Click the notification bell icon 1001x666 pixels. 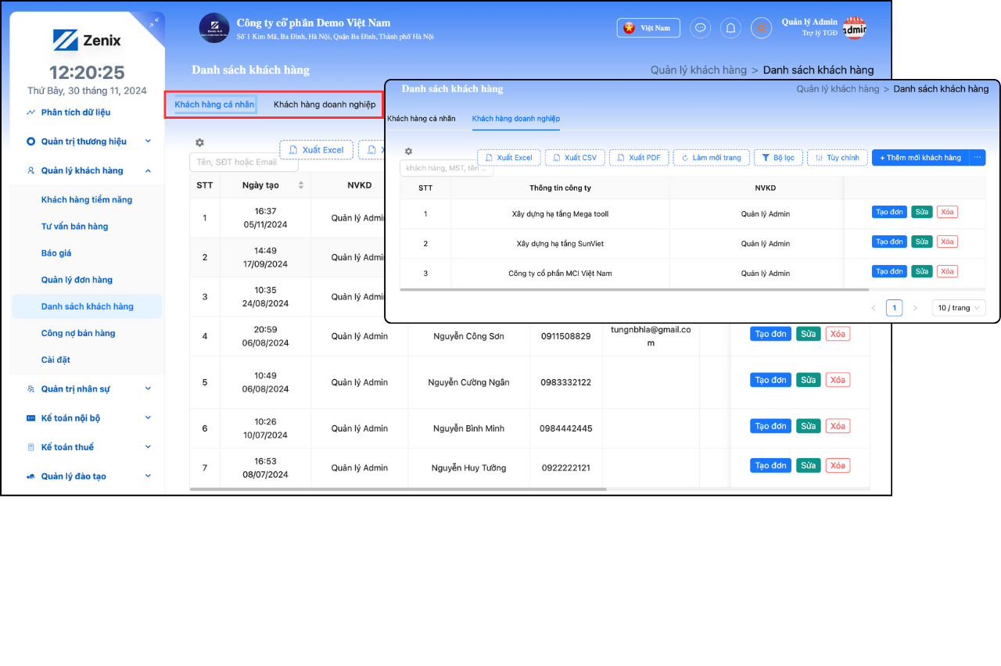pyautogui.click(x=730, y=28)
